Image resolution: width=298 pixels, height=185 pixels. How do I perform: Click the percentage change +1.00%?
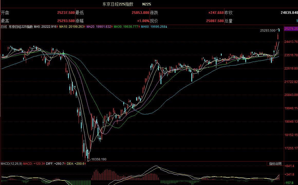click(143, 21)
